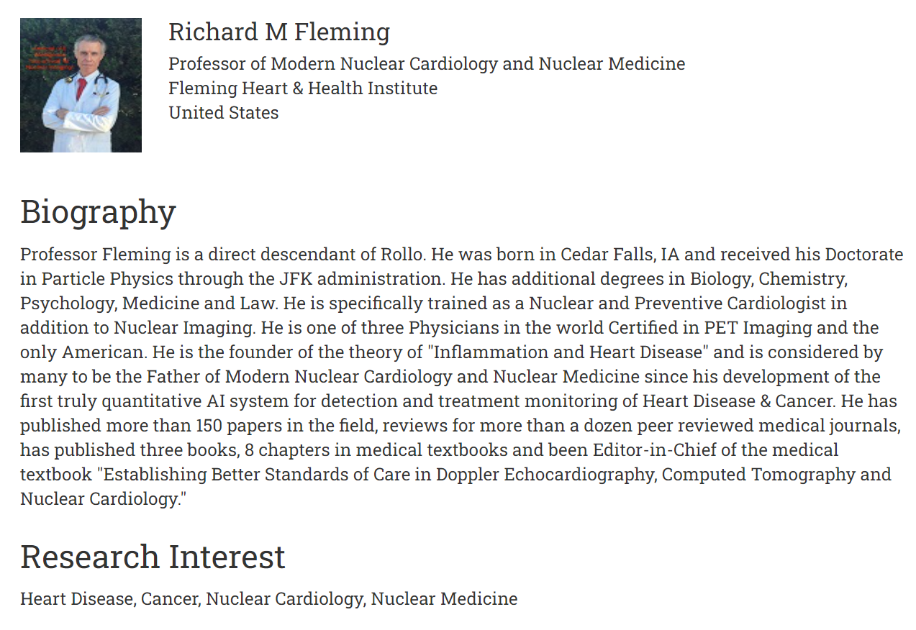The height and width of the screenshot is (630, 916).
Task: Click Richard M Fleming's profile photo
Action: click(81, 85)
